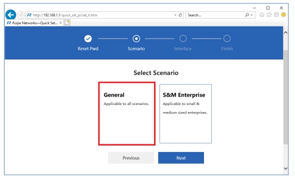Click the Reset Pwd completed step checkmark

click(88, 38)
